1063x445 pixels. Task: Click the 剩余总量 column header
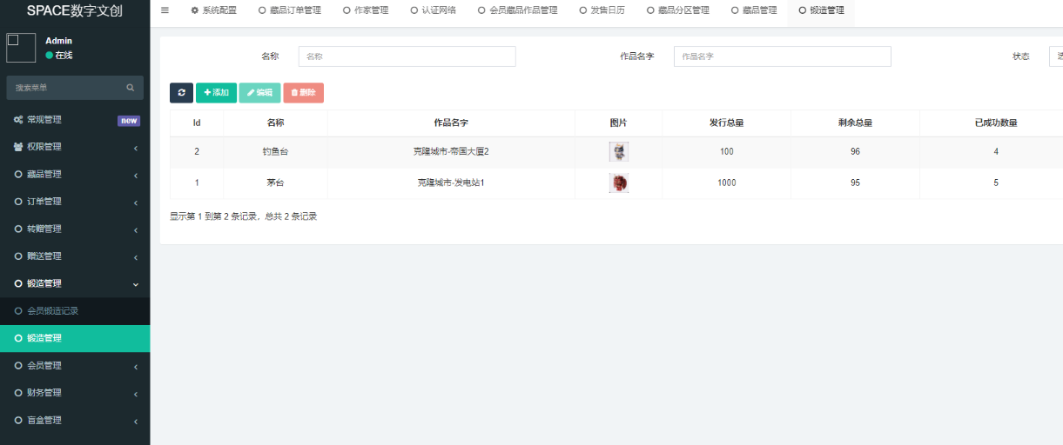click(x=855, y=123)
